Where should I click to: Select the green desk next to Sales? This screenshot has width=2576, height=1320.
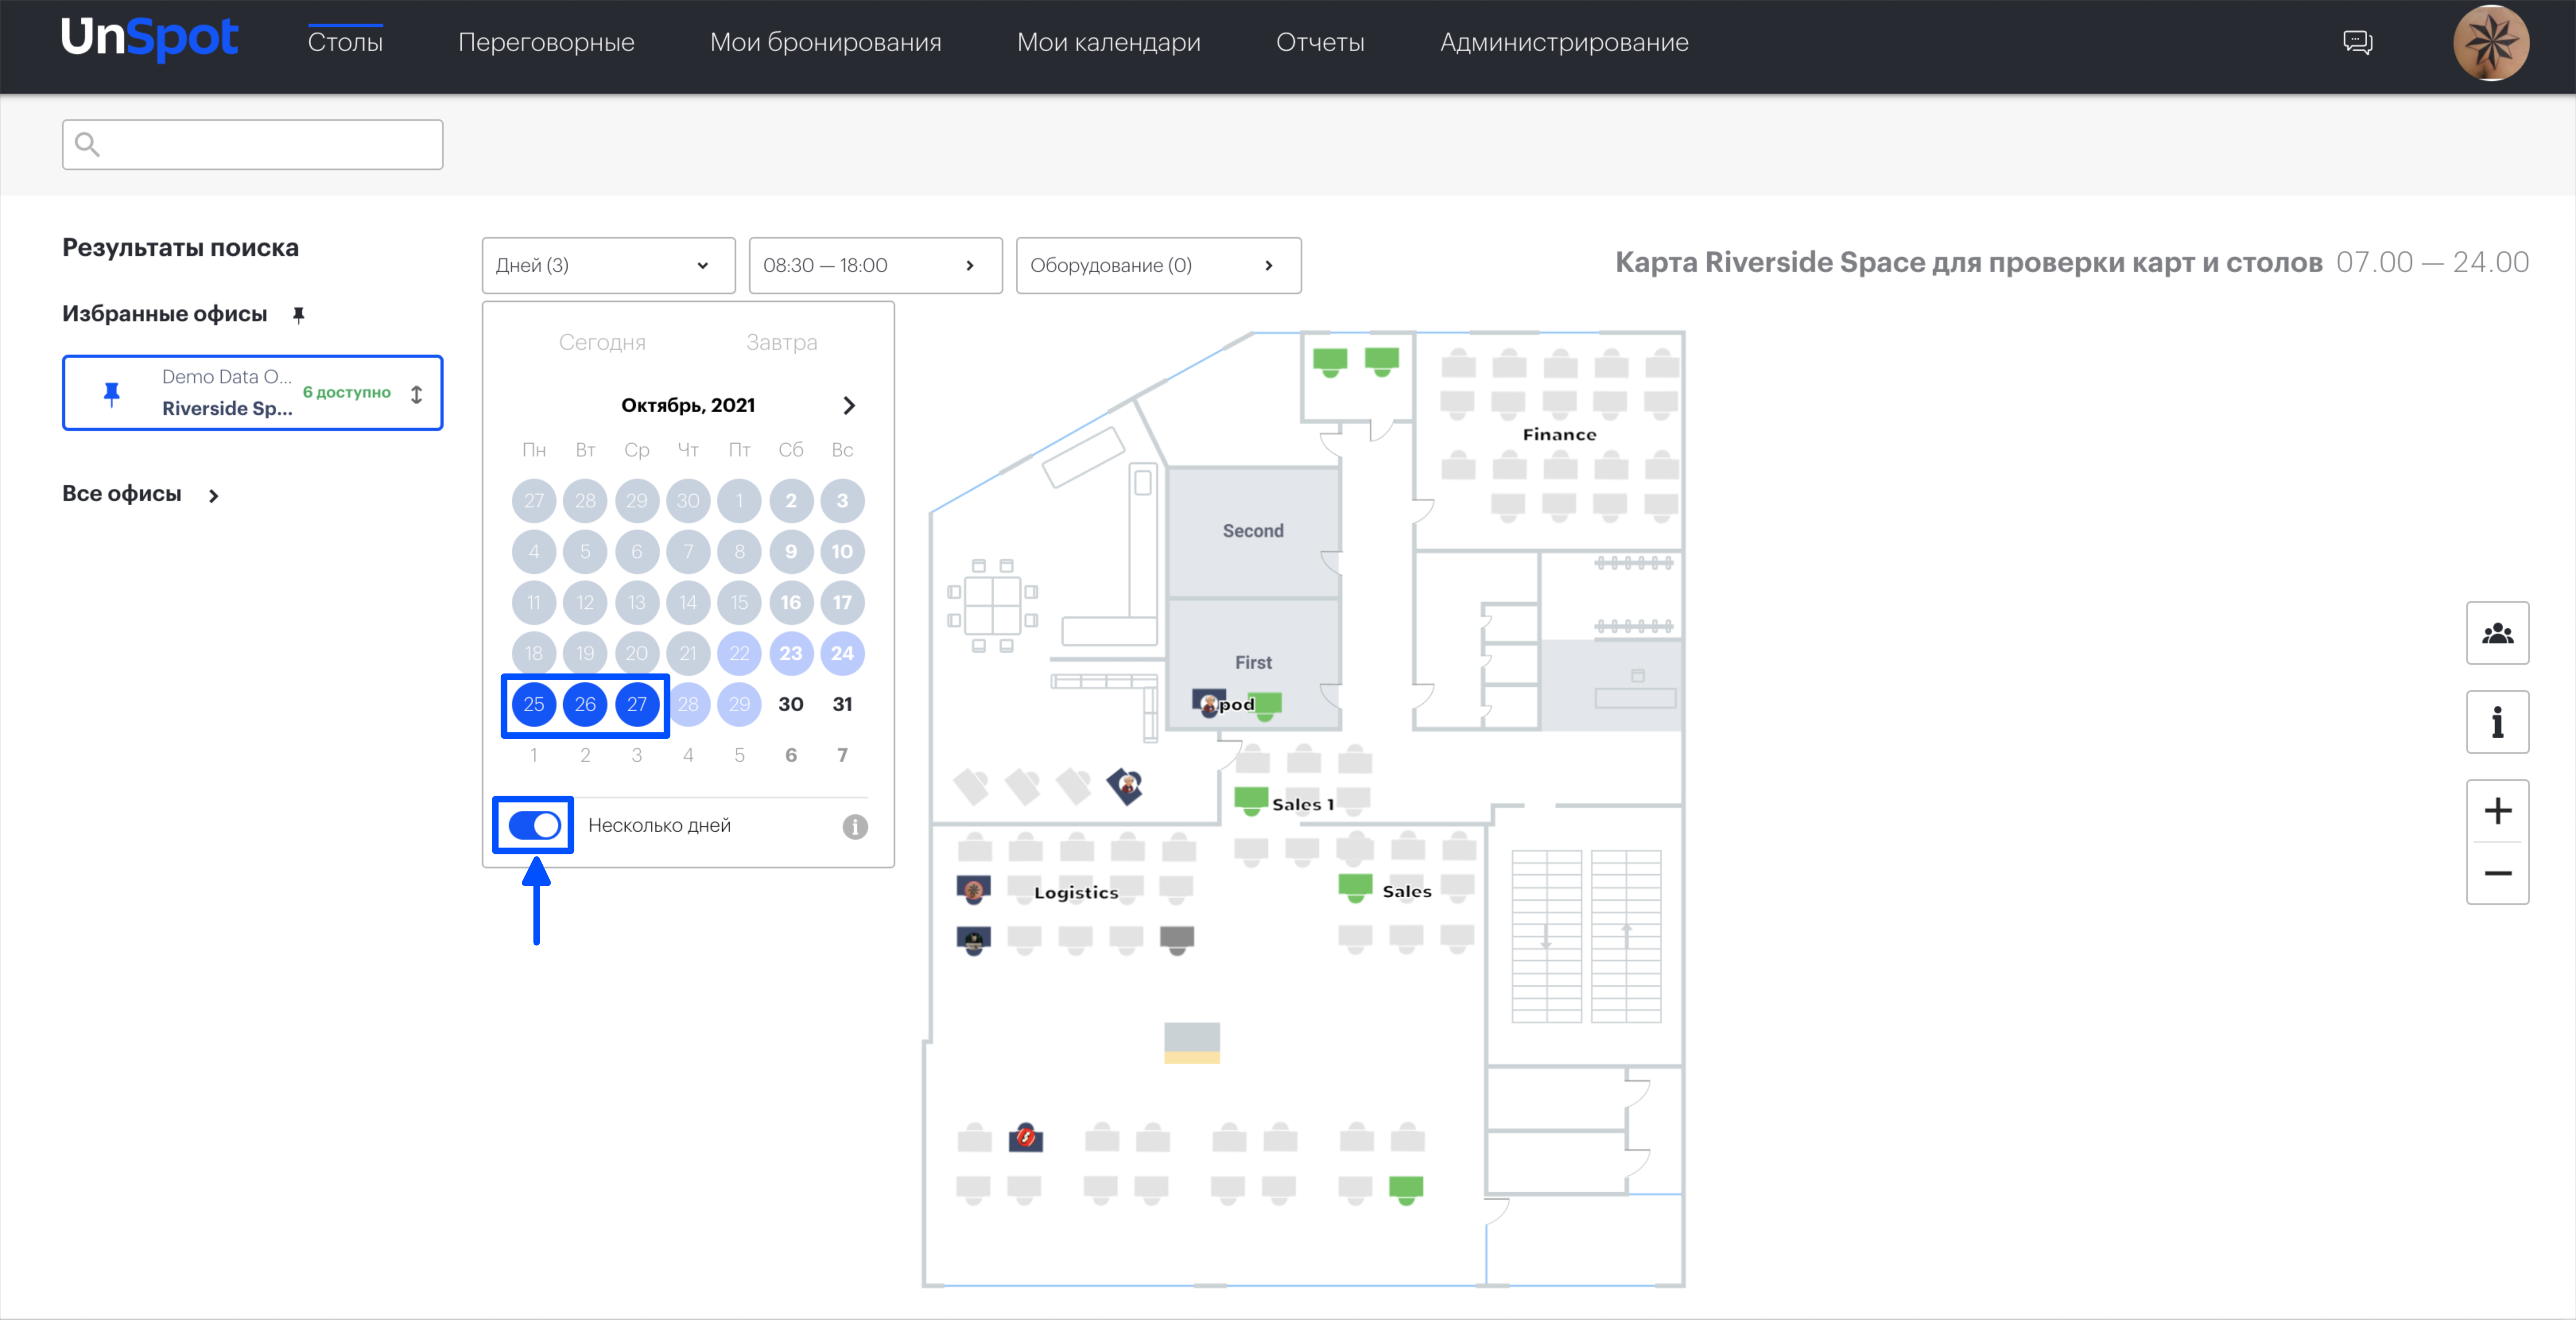(1355, 888)
